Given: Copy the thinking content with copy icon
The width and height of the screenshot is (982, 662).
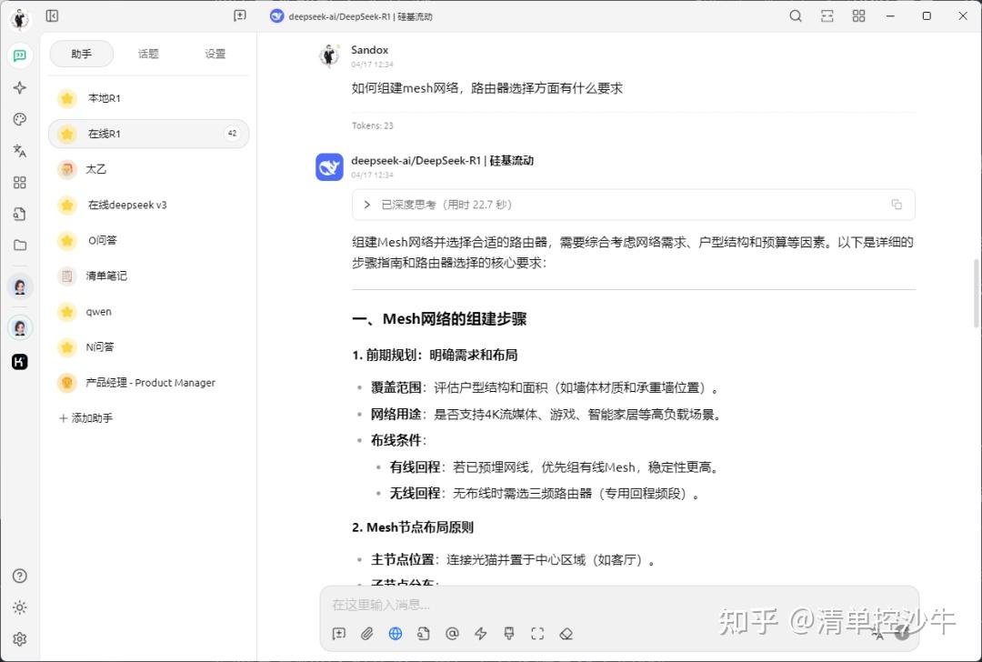Looking at the screenshot, I should (897, 205).
